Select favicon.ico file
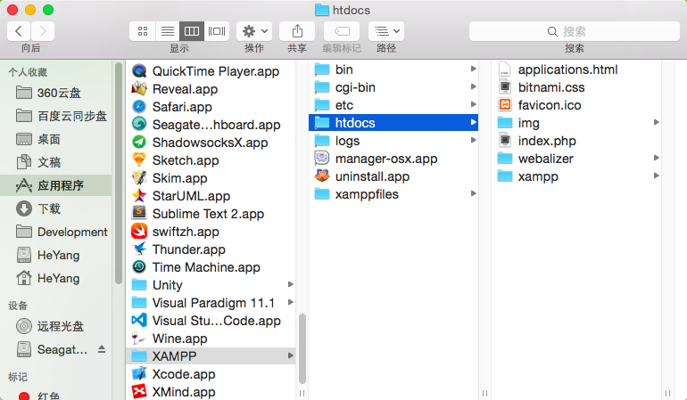The image size is (687, 400). coord(576,105)
